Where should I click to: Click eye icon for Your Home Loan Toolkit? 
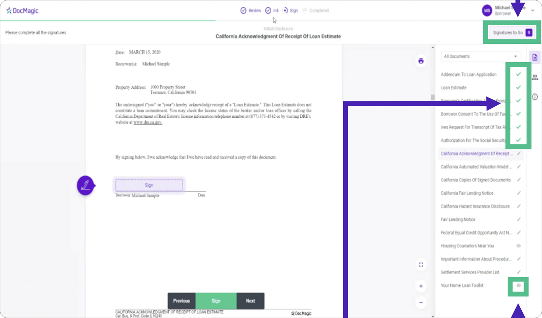pyautogui.click(x=518, y=286)
